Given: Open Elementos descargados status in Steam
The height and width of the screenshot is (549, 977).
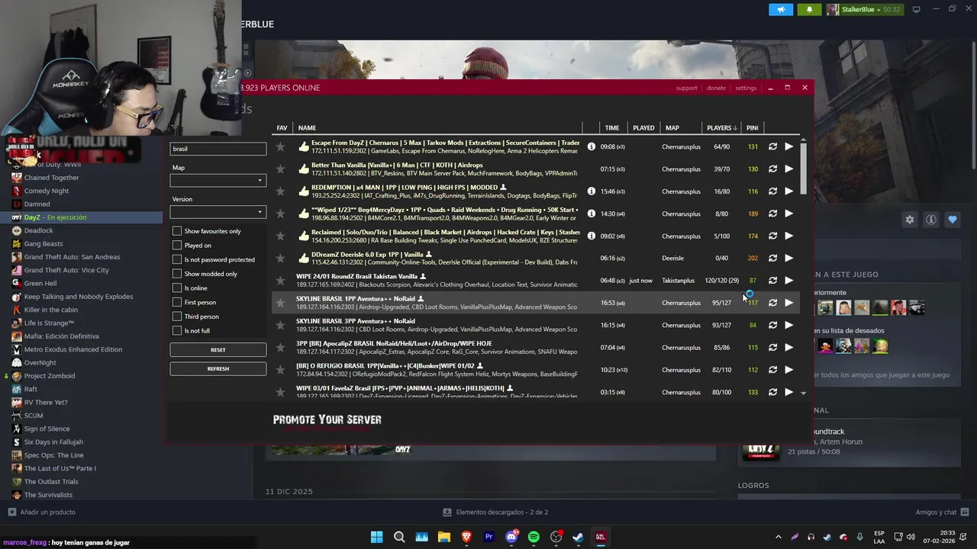Looking at the screenshot, I should coord(495,512).
